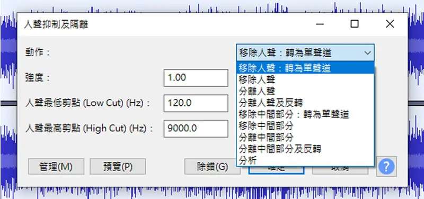
Task: Select 分離人聲 option
Action: coord(305,91)
